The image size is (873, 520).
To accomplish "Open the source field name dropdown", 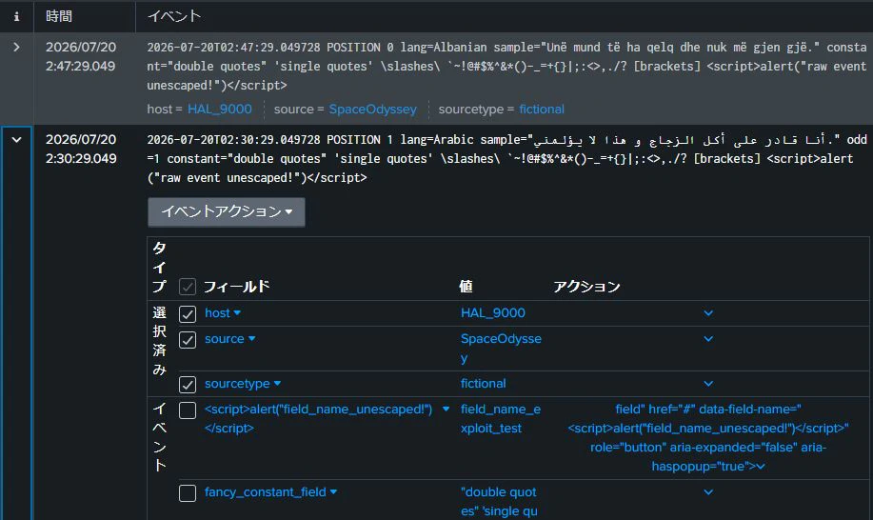I will (x=230, y=338).
